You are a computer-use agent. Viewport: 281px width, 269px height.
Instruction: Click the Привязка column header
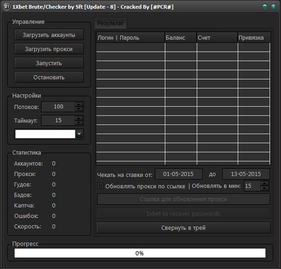click(x=254, y=38)
